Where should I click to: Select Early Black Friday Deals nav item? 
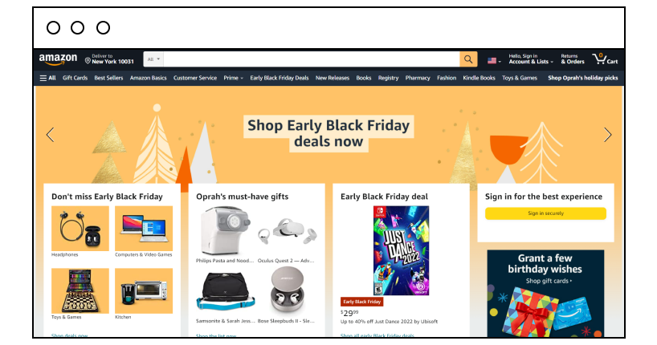(x=280, y=78)
